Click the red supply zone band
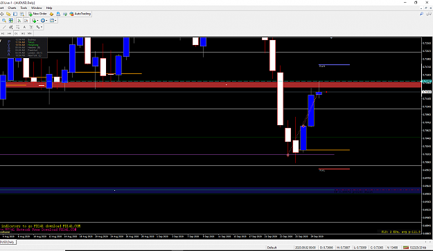This screenshot has width=433, height=251. [211, 84]
